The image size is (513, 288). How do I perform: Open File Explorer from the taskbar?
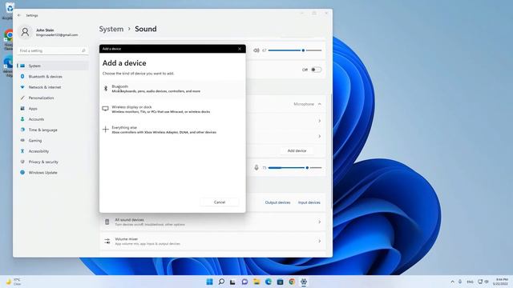coord(256,282)
